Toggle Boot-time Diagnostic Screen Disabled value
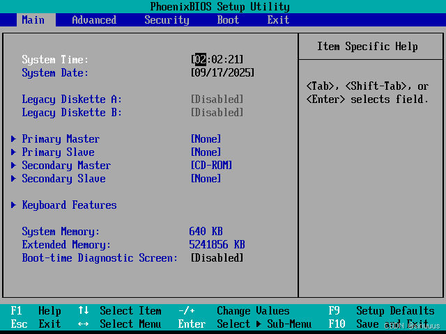Screen dimensions: 446x334 tap(217, 258)
